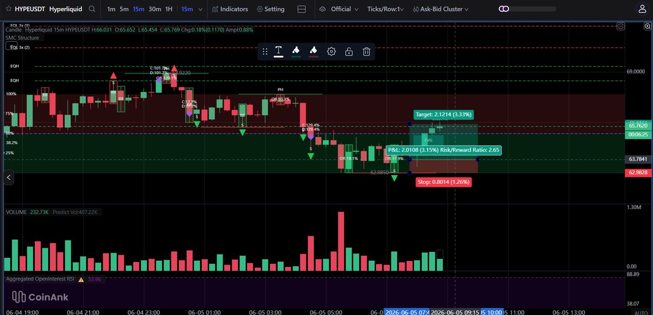Open the layout split icon
The width and height of the screenshot is (653, 315).
click(x=302, y=9)
